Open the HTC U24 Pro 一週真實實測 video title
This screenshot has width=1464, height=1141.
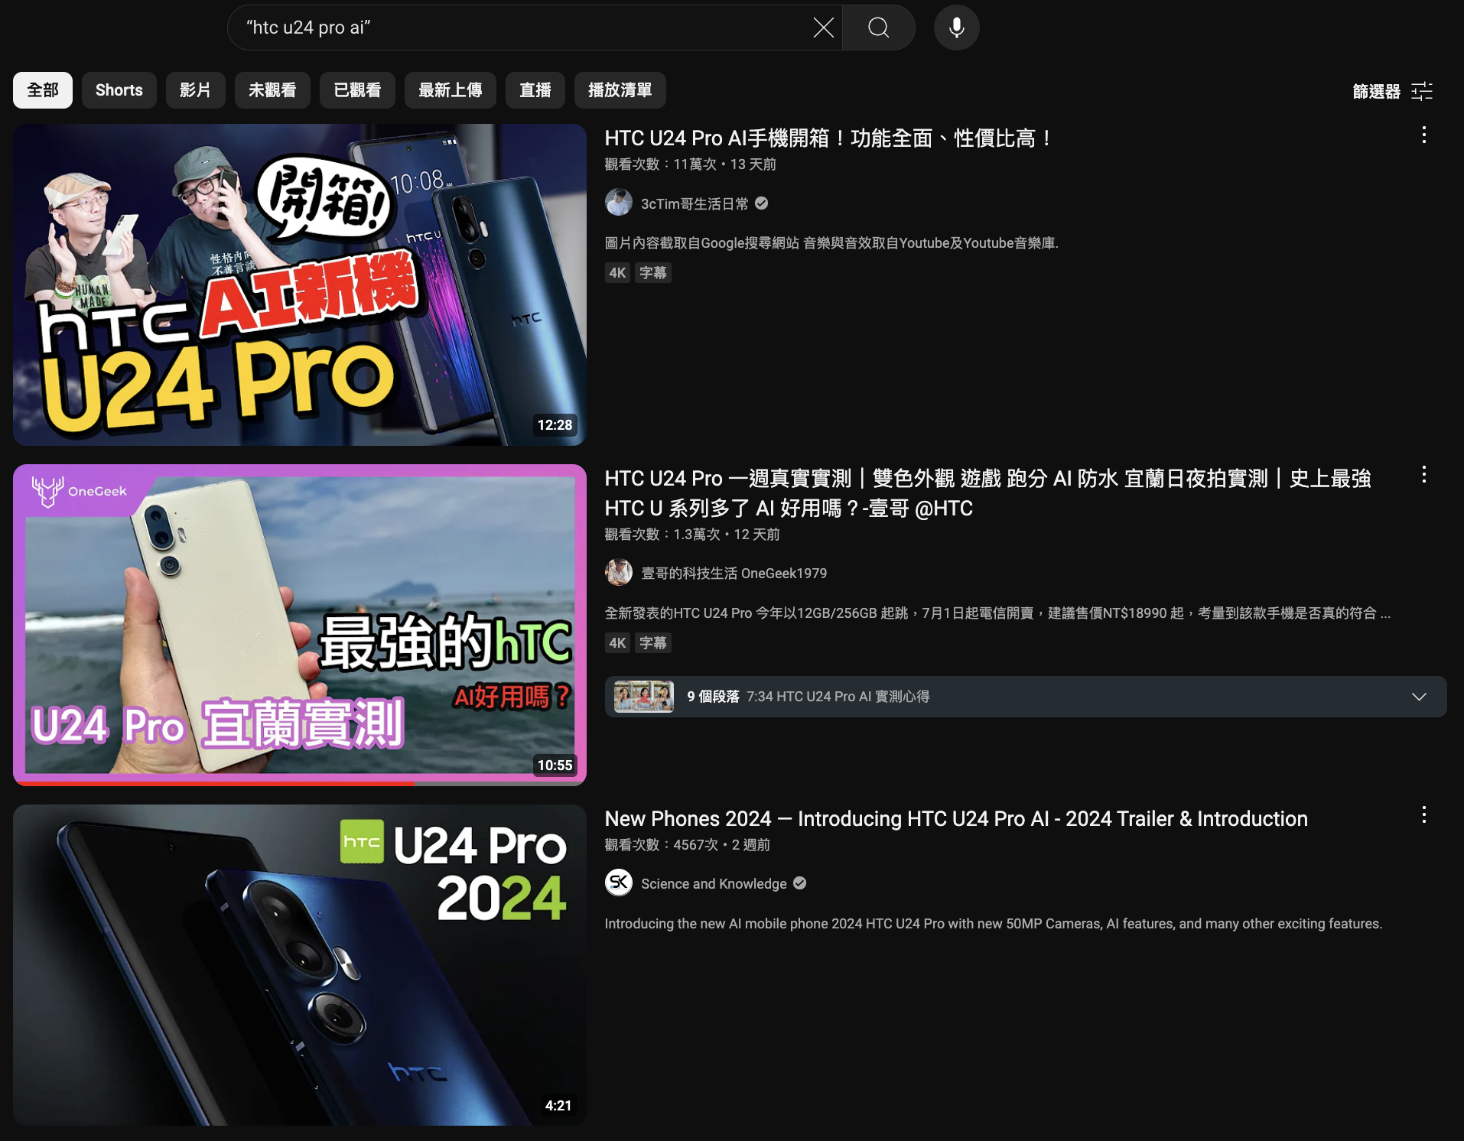point(988,493)
